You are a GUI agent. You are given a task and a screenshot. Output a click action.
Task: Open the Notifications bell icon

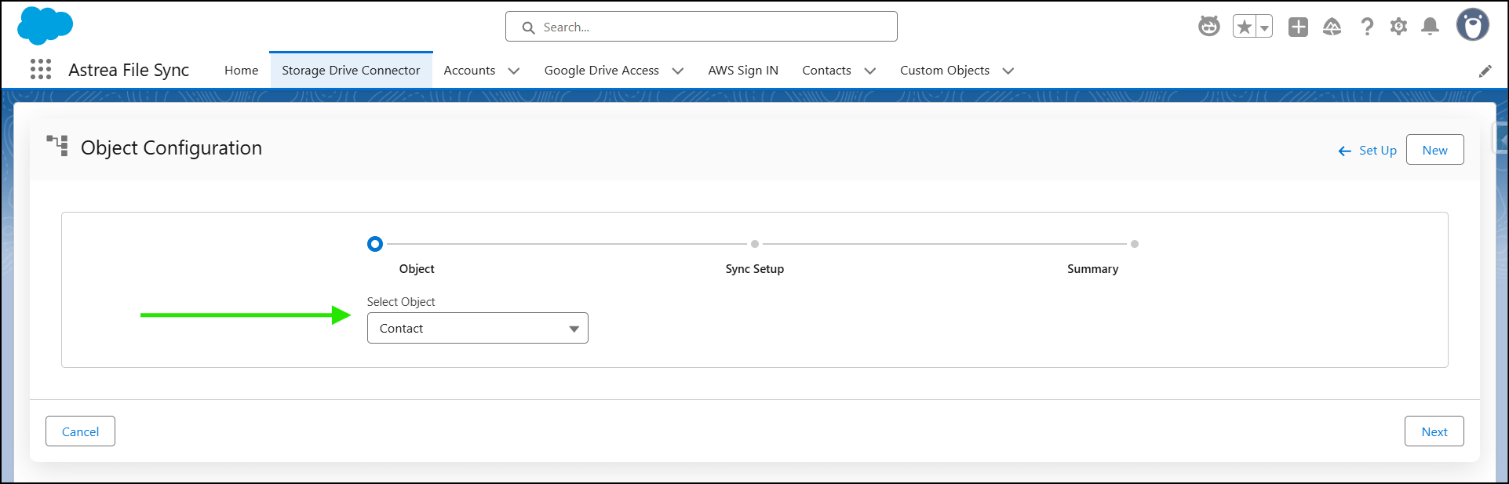coord(1431,27)
